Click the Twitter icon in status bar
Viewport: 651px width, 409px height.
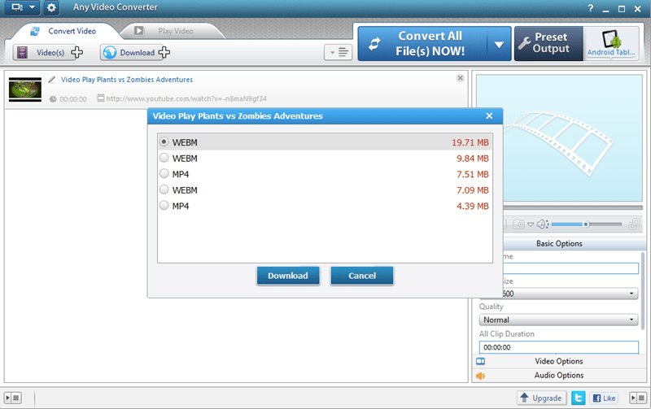click(x=579, y=398)
